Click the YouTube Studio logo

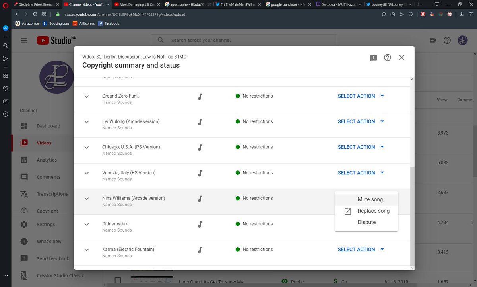[x=56, y=40]
